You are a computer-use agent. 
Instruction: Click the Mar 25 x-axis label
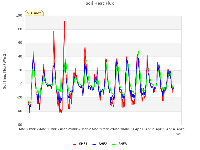[67, 129]
